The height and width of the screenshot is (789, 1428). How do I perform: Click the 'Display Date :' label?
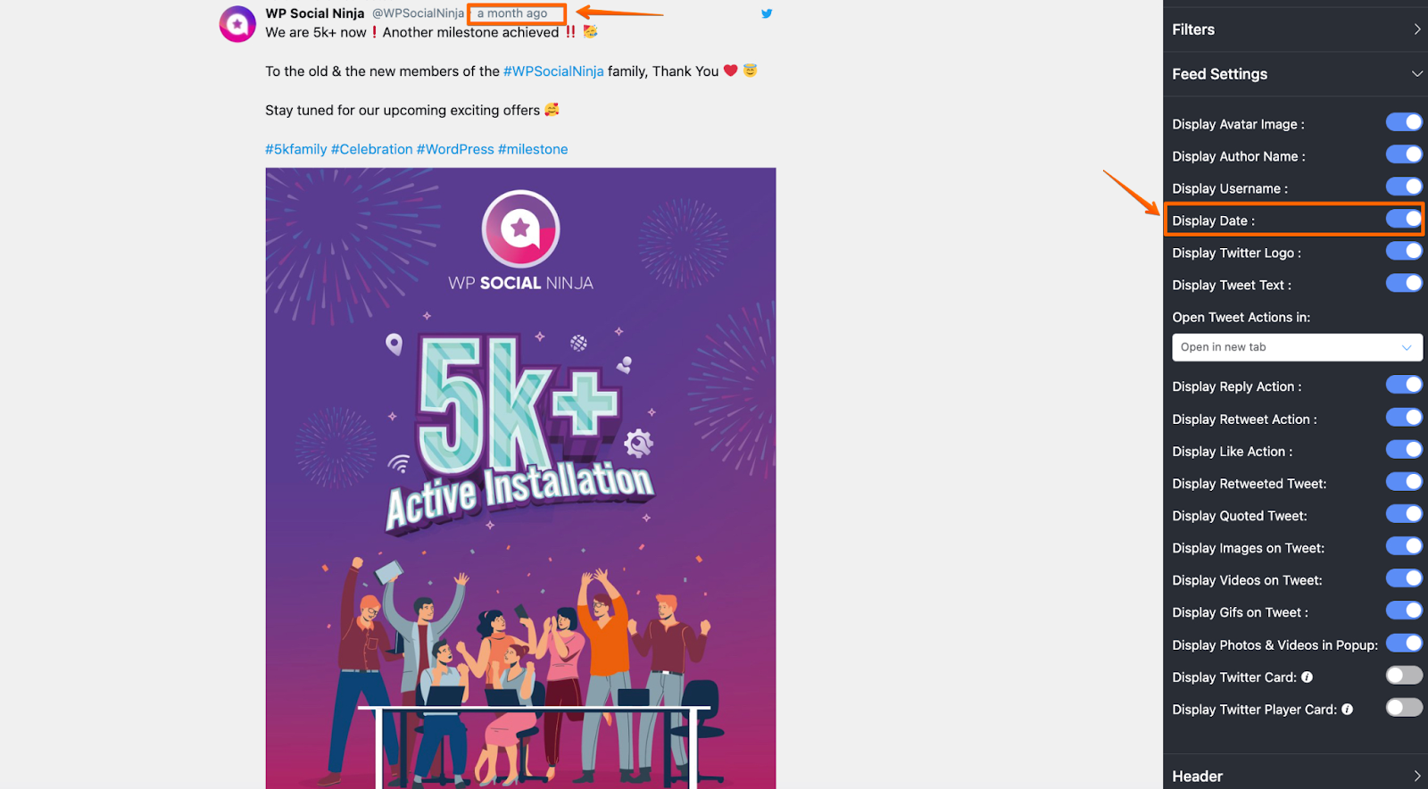(1214, 220)
